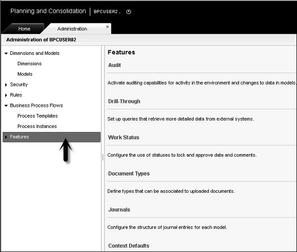The image size is (297, 252).
Task: Close the Administration tab
Action: [108, 27]
